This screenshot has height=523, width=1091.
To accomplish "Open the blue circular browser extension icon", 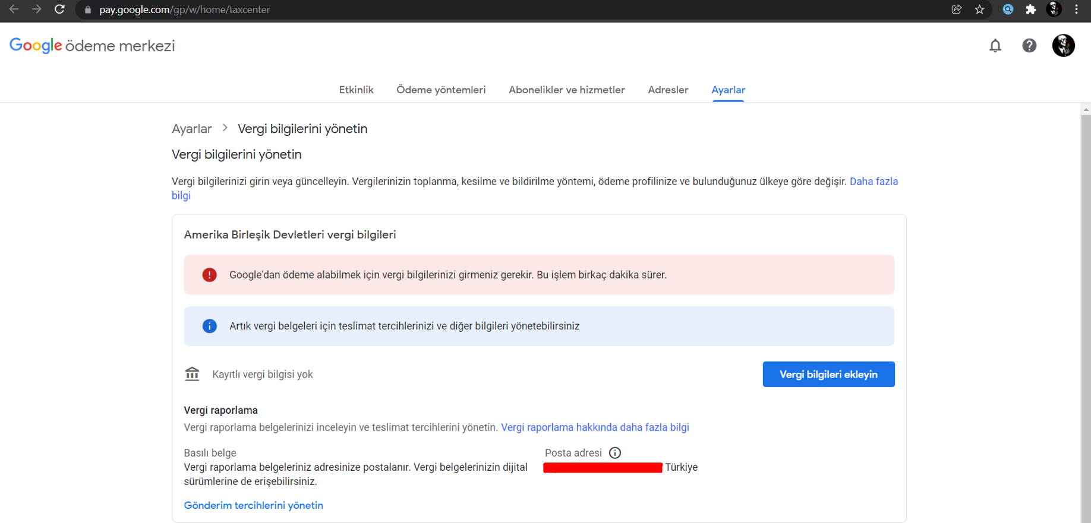I will [1008, 9].
